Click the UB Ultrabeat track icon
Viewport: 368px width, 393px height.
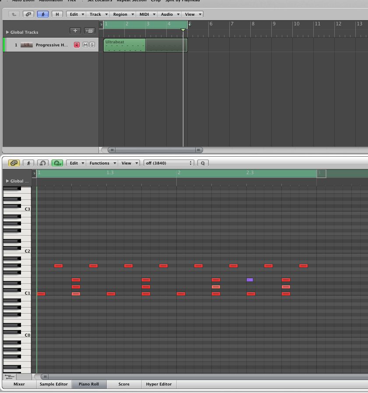click(x=27, y=45)
